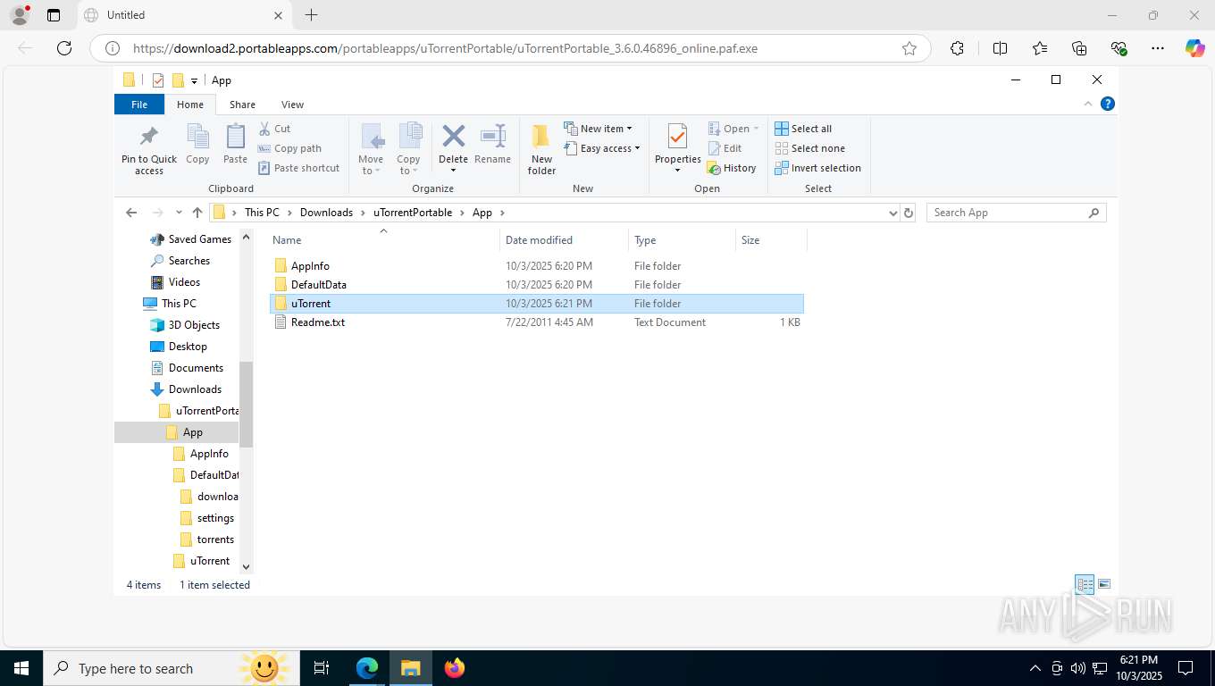1215x686 pixels.
Task: Click the Copy ribbon button
Action: click(x=197, y=145)
